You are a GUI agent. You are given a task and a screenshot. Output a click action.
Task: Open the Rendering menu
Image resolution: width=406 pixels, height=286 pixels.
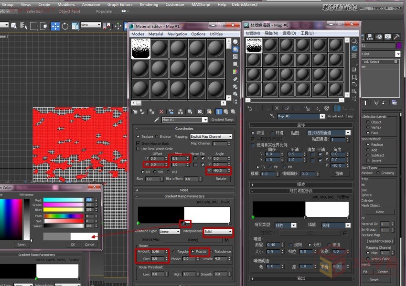[x=149, y=4]
